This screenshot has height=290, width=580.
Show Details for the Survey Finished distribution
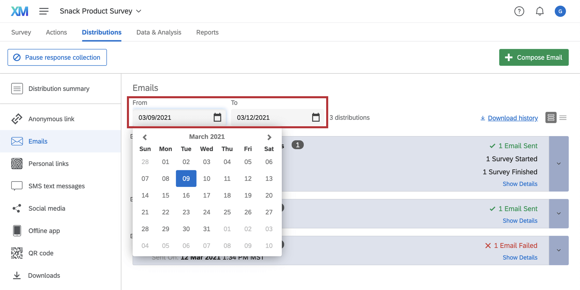pos(520,184)
